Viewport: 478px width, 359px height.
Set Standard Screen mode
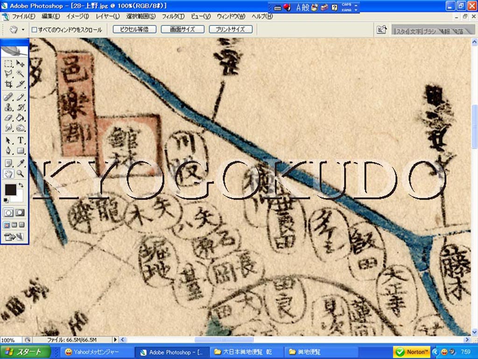click(7, 225)
